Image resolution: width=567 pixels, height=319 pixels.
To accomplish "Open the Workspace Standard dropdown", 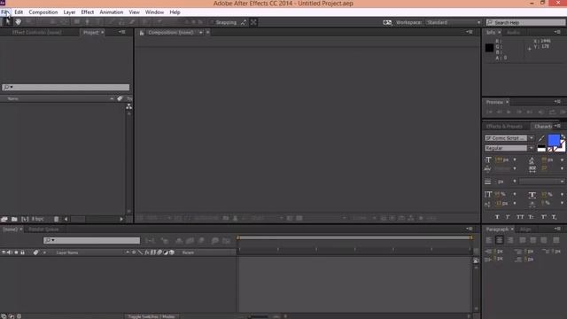I will click(454, 22).
